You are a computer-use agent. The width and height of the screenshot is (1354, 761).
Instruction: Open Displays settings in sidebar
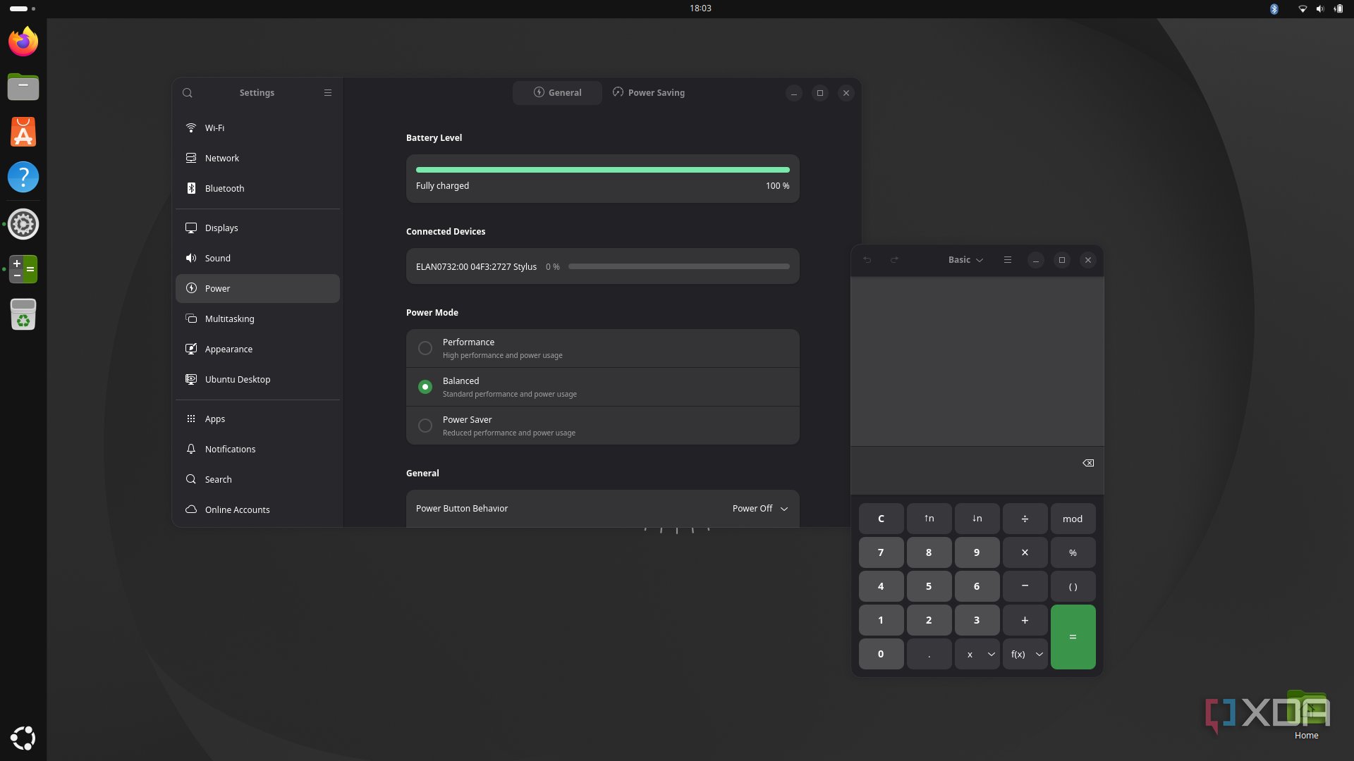[x=257, y=228]
